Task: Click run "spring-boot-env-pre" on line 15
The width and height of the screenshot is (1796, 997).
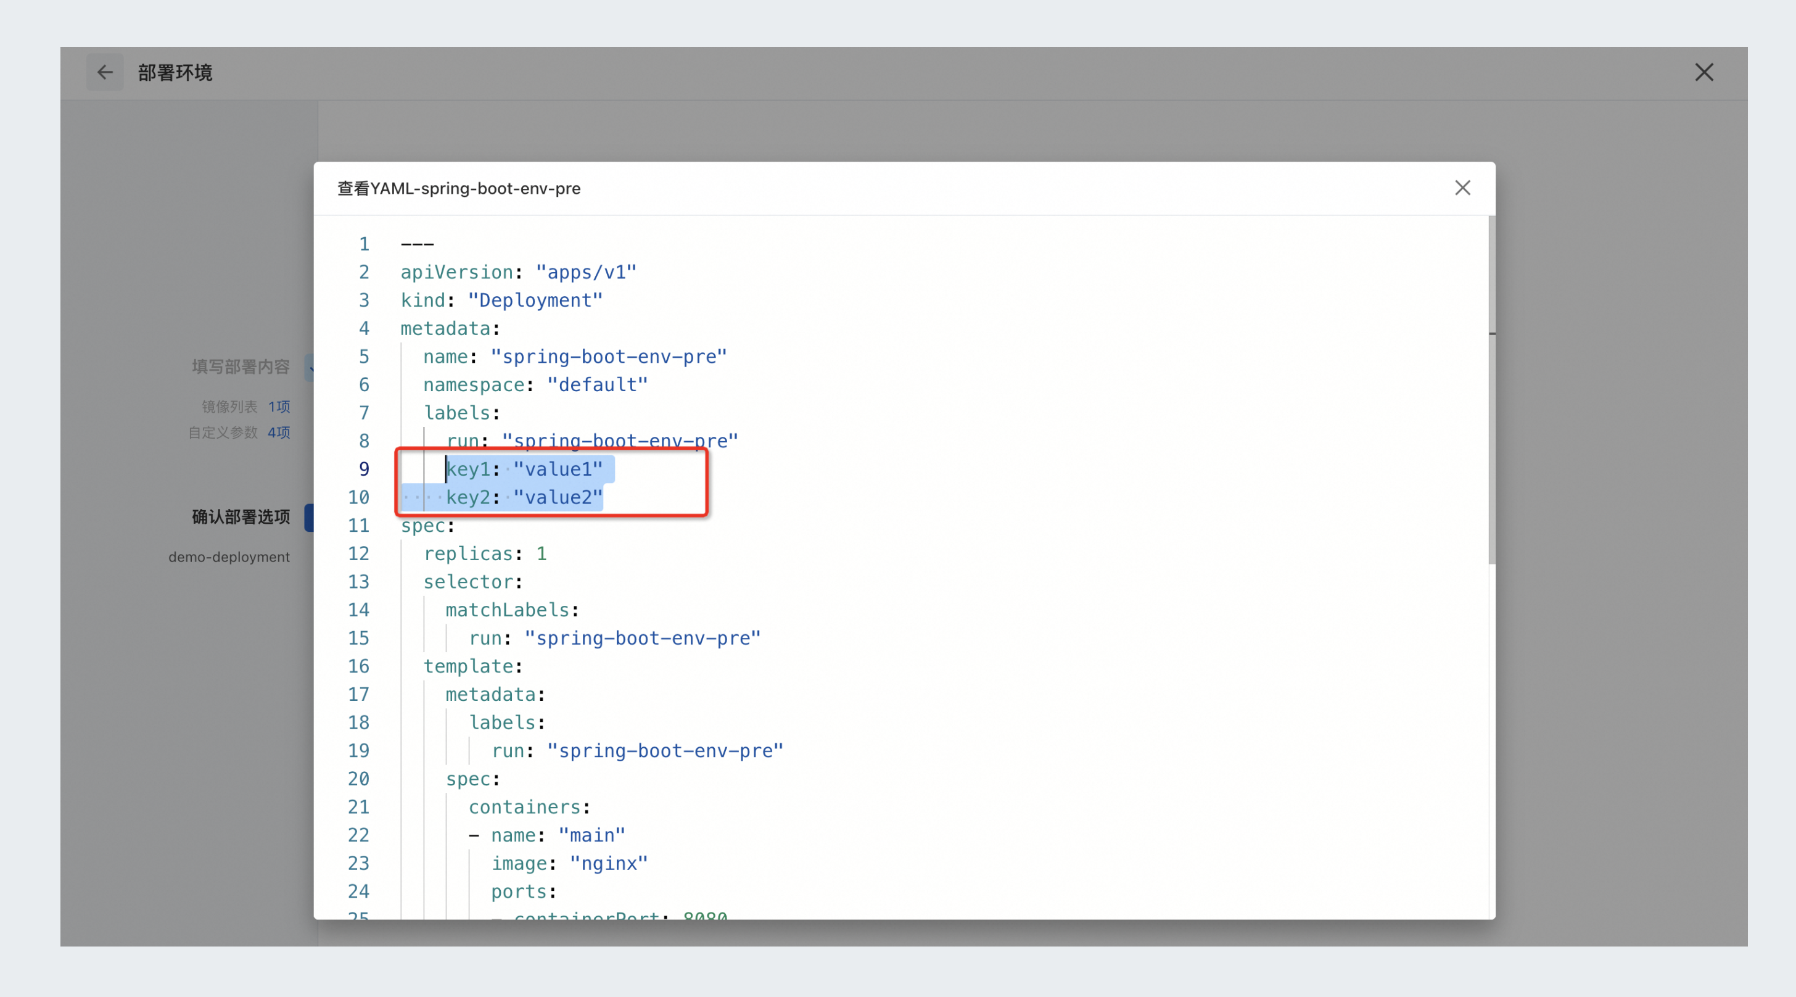Action: point(615,638)
